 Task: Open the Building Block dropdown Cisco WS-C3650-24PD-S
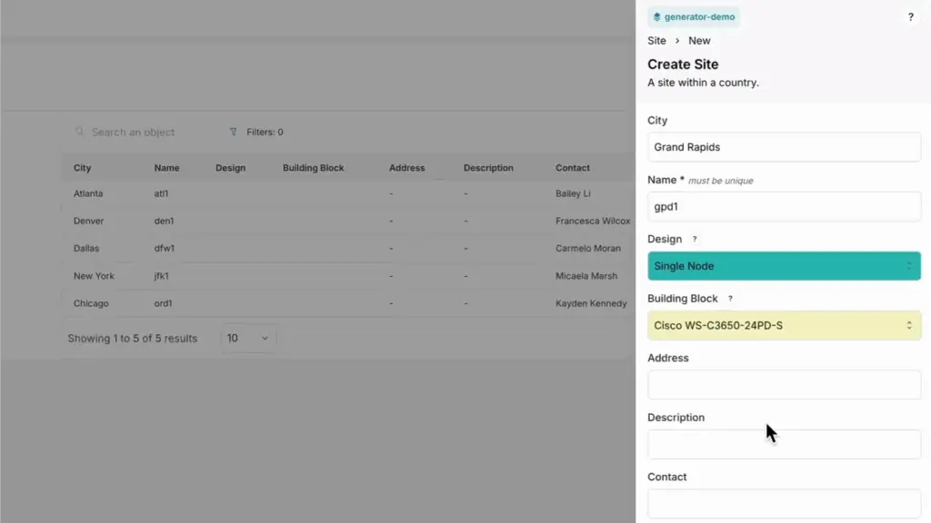pyautogui.click(x=785, y=325)
